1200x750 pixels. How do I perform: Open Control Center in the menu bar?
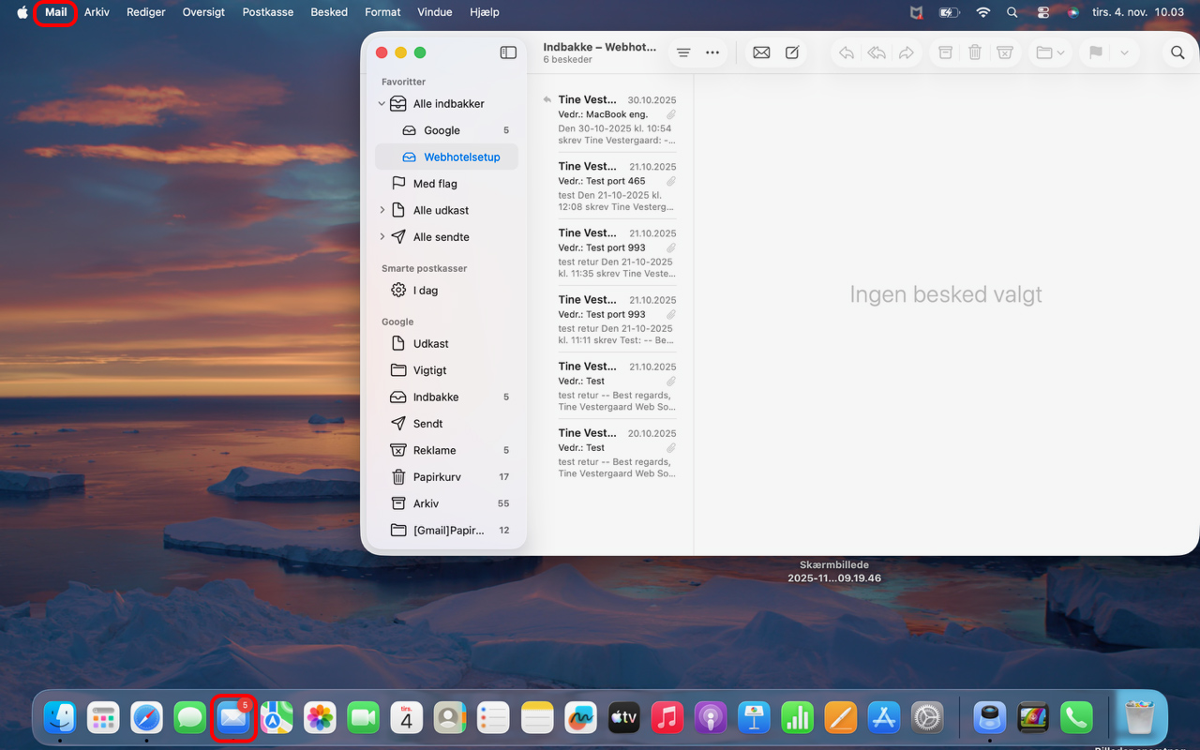point(1043,12)
